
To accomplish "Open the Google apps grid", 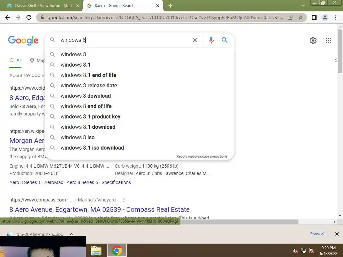I will (x=328, y=40).
